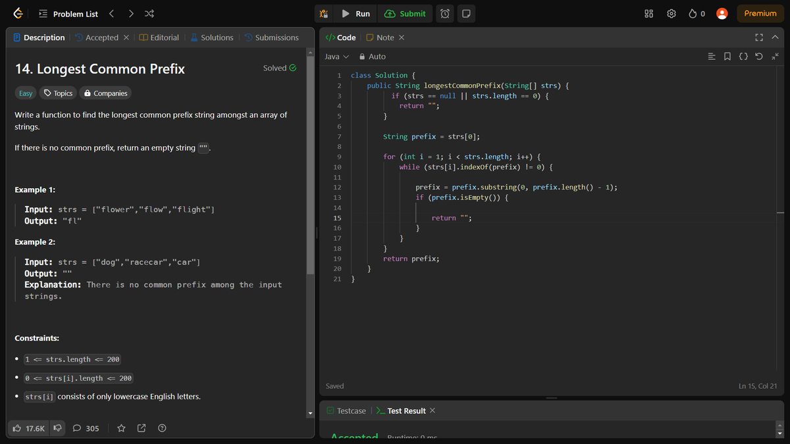The width and height of the screenshot is (790, 444).
Task: Switch to the Accepted tab
Action: 96,37
